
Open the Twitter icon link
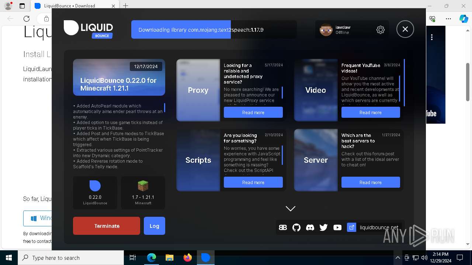coord(324,227)
